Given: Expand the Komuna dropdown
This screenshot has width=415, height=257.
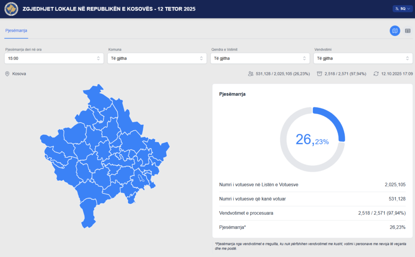Looking at the screenshot, I should [x=157, y=58].
